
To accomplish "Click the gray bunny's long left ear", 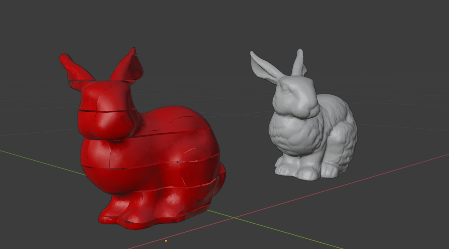I will 265,66.
